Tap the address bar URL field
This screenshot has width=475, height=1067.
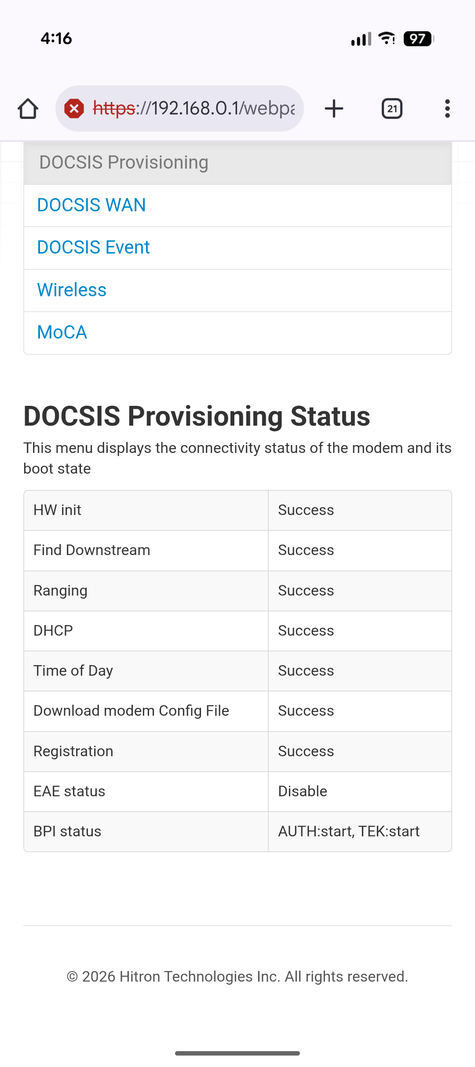[x=194, y=109]
